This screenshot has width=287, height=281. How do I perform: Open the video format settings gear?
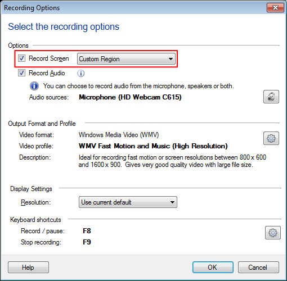tap(271, 138)
